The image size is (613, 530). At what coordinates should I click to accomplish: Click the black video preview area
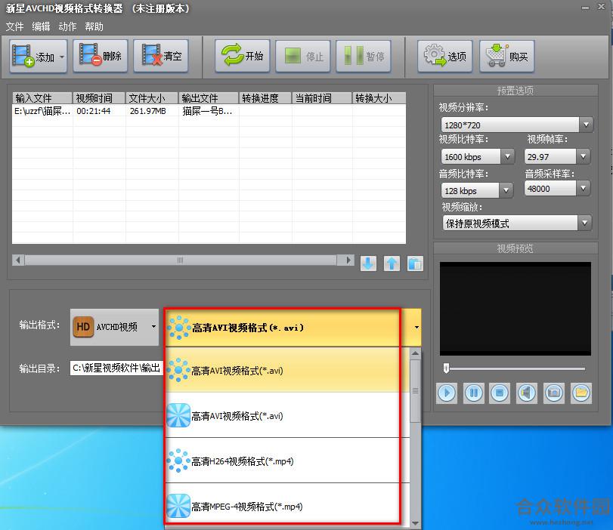coord(515,309)
